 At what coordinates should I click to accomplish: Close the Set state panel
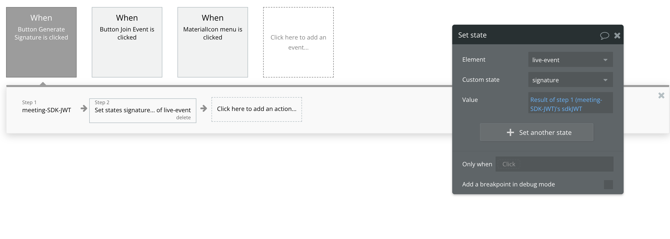point(617,35)
